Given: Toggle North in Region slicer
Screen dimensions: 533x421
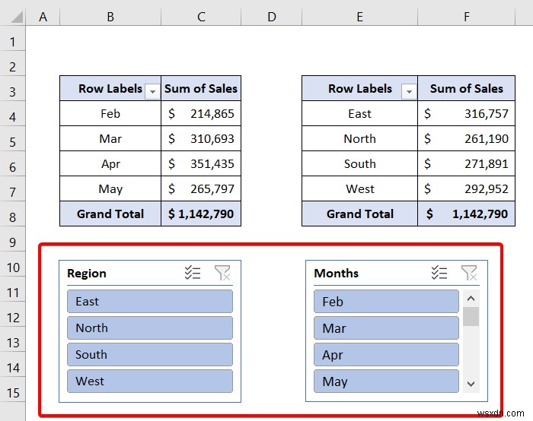Looking at the screenshot, I should pyautogui.click(x=150, y=328).
